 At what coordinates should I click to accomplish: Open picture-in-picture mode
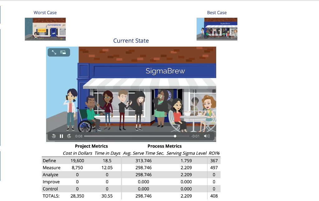[63, 52]
